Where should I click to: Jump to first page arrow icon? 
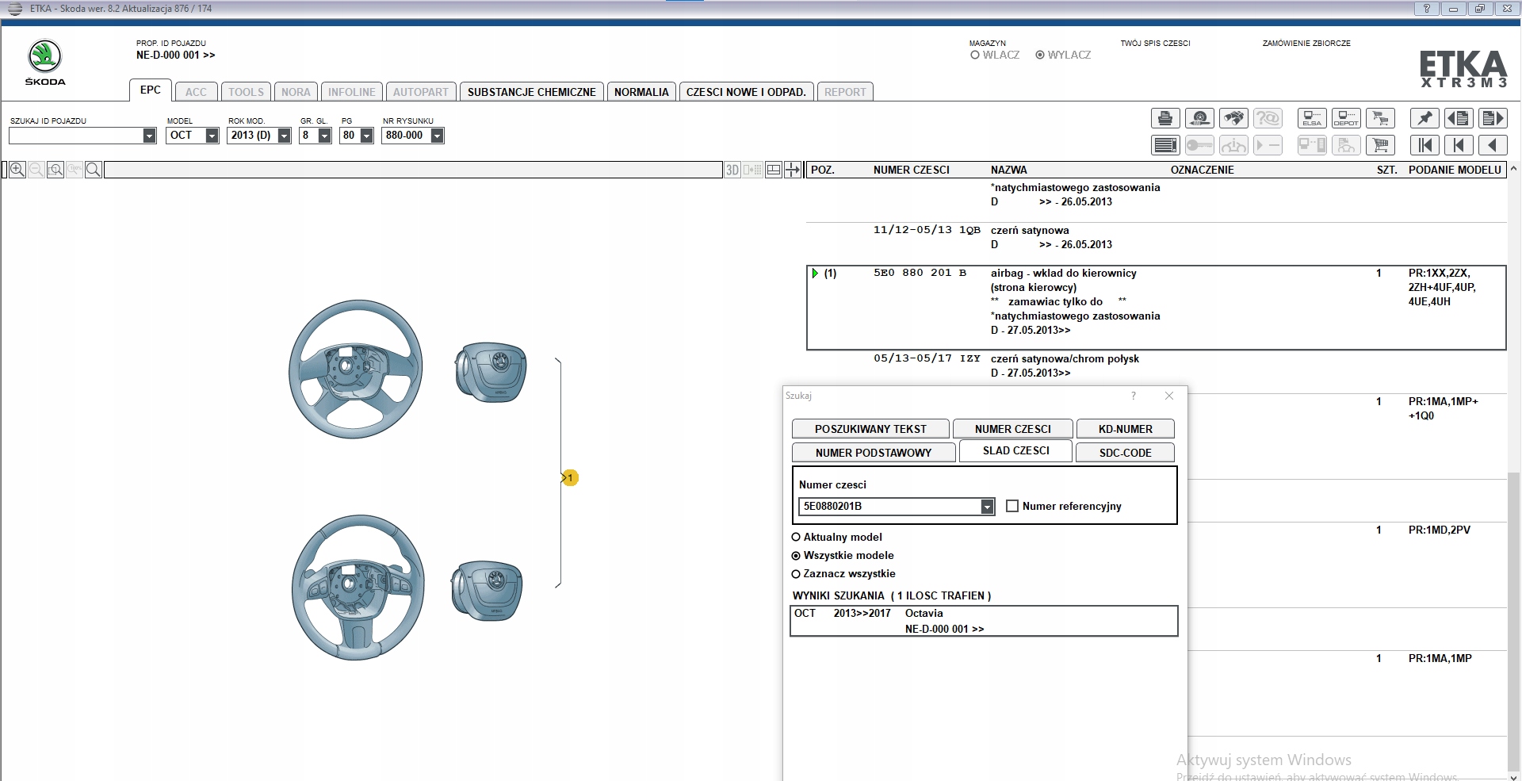[x=1424, y=145]
